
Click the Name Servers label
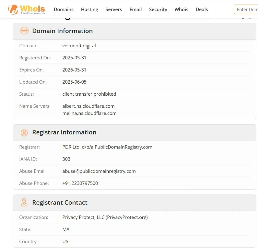pyautogui.click(x=35, y=106)
